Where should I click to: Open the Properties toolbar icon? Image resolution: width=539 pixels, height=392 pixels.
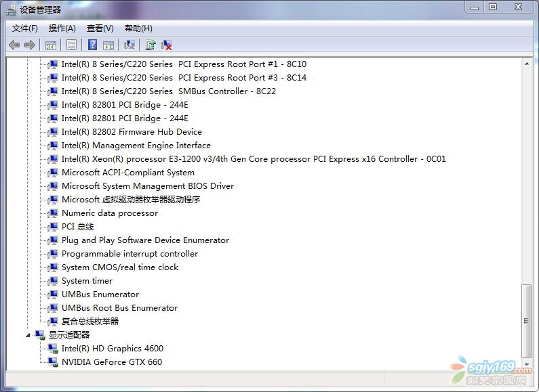pyautogui.click(x=71, y=45)
